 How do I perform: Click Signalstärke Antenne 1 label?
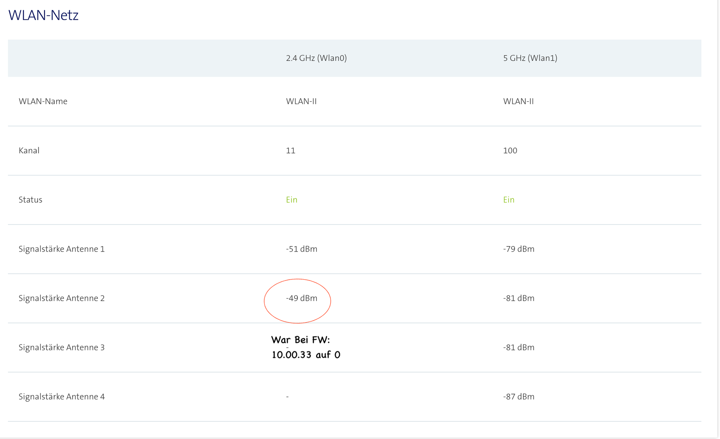click(62, 249)
